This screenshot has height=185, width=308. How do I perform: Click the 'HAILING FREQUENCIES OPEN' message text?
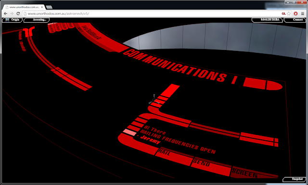pyautogui.click(x=178, y=142)
